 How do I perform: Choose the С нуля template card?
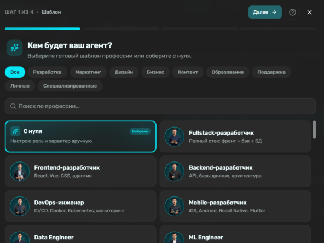(x=80, y=136)
